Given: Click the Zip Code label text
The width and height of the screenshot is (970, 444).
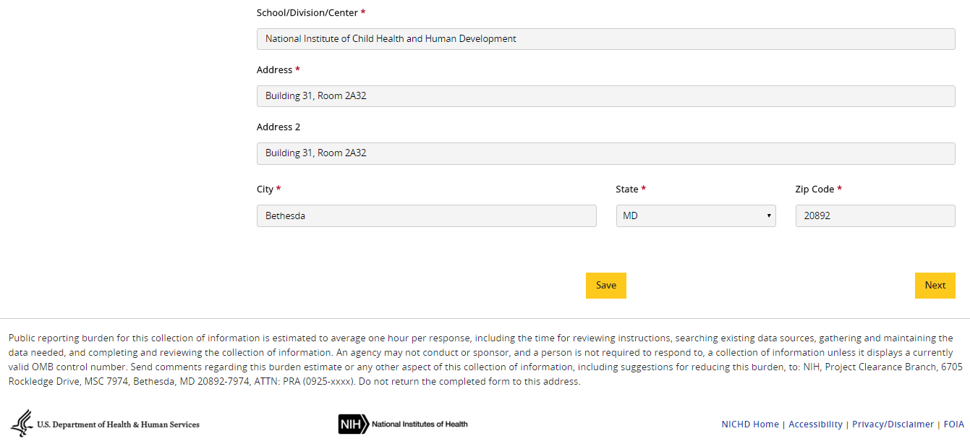Looking at the screenshot, I should (814, 189).
